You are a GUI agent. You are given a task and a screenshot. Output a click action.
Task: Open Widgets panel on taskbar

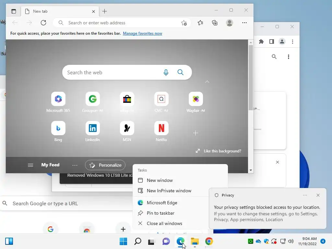coord(9,241)
